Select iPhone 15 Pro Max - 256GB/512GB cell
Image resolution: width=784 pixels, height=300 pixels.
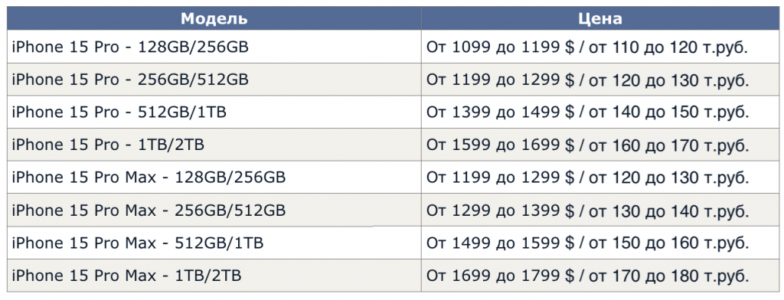[214, 210]
